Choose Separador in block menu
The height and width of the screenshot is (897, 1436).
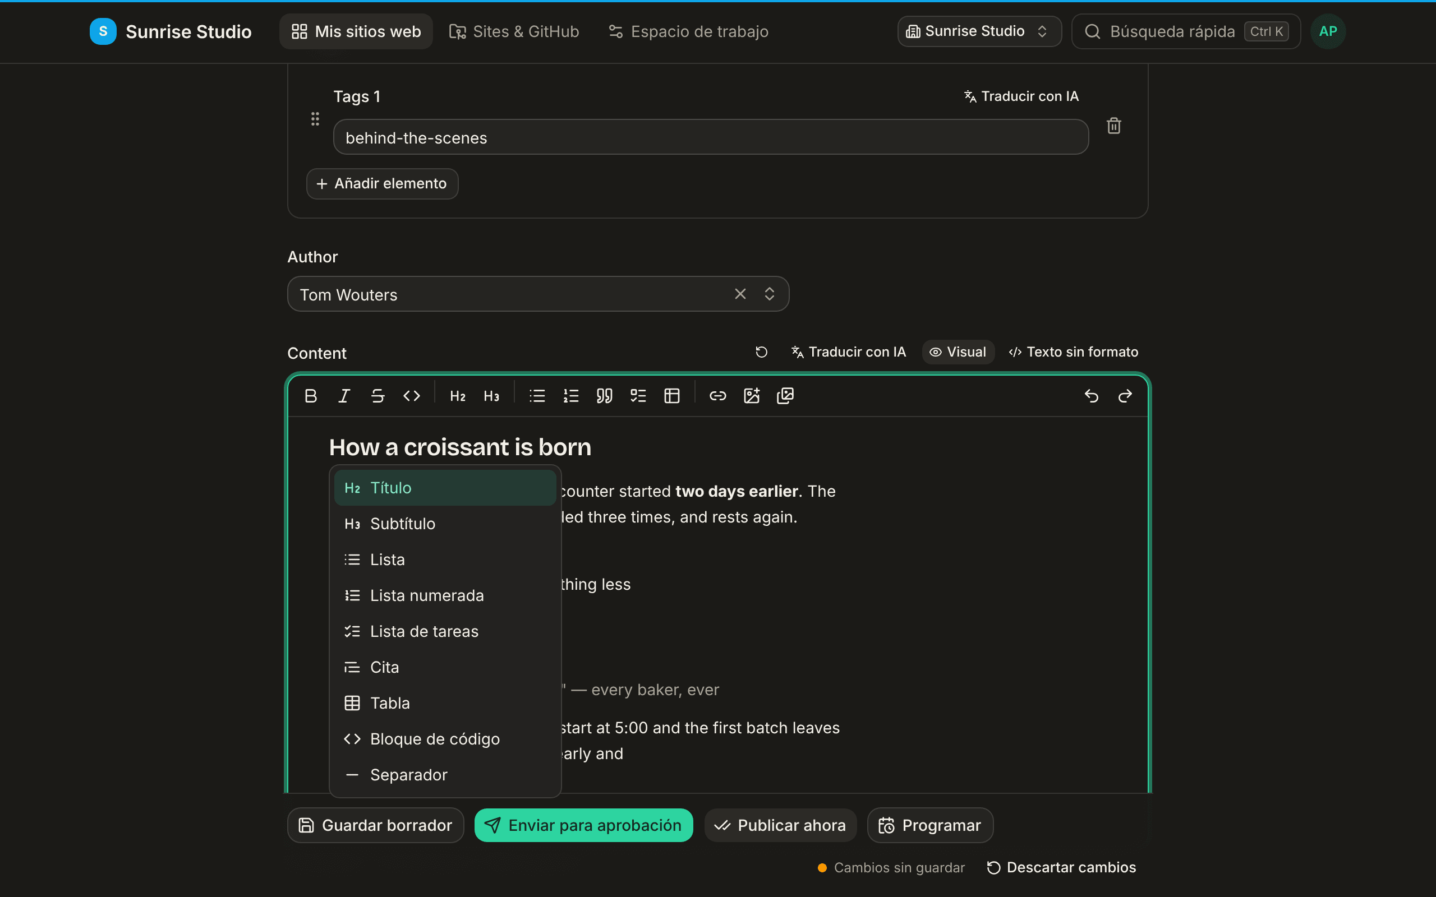(445, 775)
